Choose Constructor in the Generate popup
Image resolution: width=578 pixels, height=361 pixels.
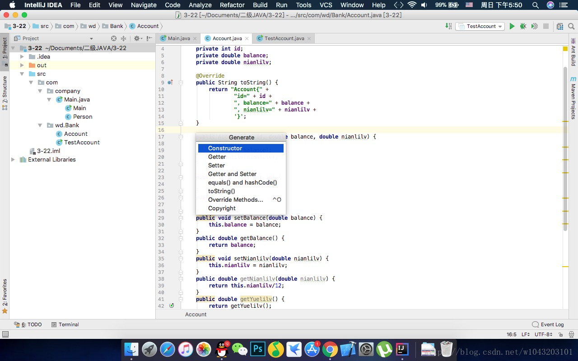tap(224, 148)
